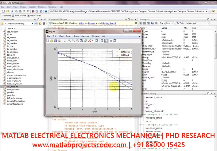Viewport: 217px width, 151px height.
Task: Select the Pan hand tool in Figure toolbar
Action: pyautogui.click(x=77, y=41)
